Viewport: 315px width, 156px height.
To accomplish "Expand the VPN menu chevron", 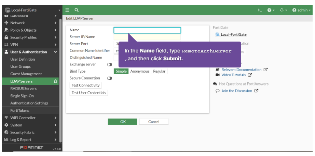I will point(55,45).
